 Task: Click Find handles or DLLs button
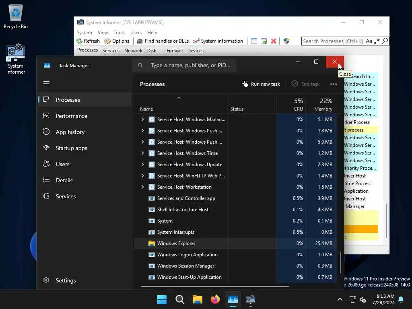163,41
